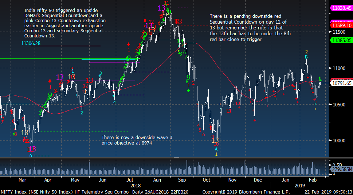Click the red down arrow above April
This screenshot has width=353, height=195.
[x=50, y=81]
